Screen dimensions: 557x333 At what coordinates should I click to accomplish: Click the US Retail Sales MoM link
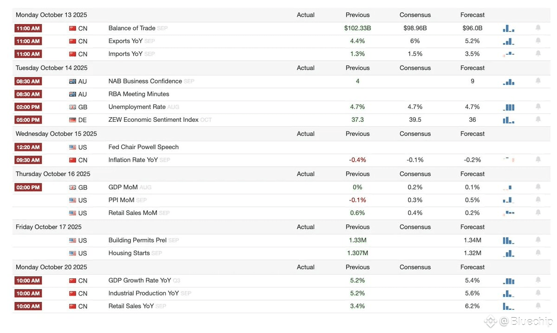click(x=133, y=213)
